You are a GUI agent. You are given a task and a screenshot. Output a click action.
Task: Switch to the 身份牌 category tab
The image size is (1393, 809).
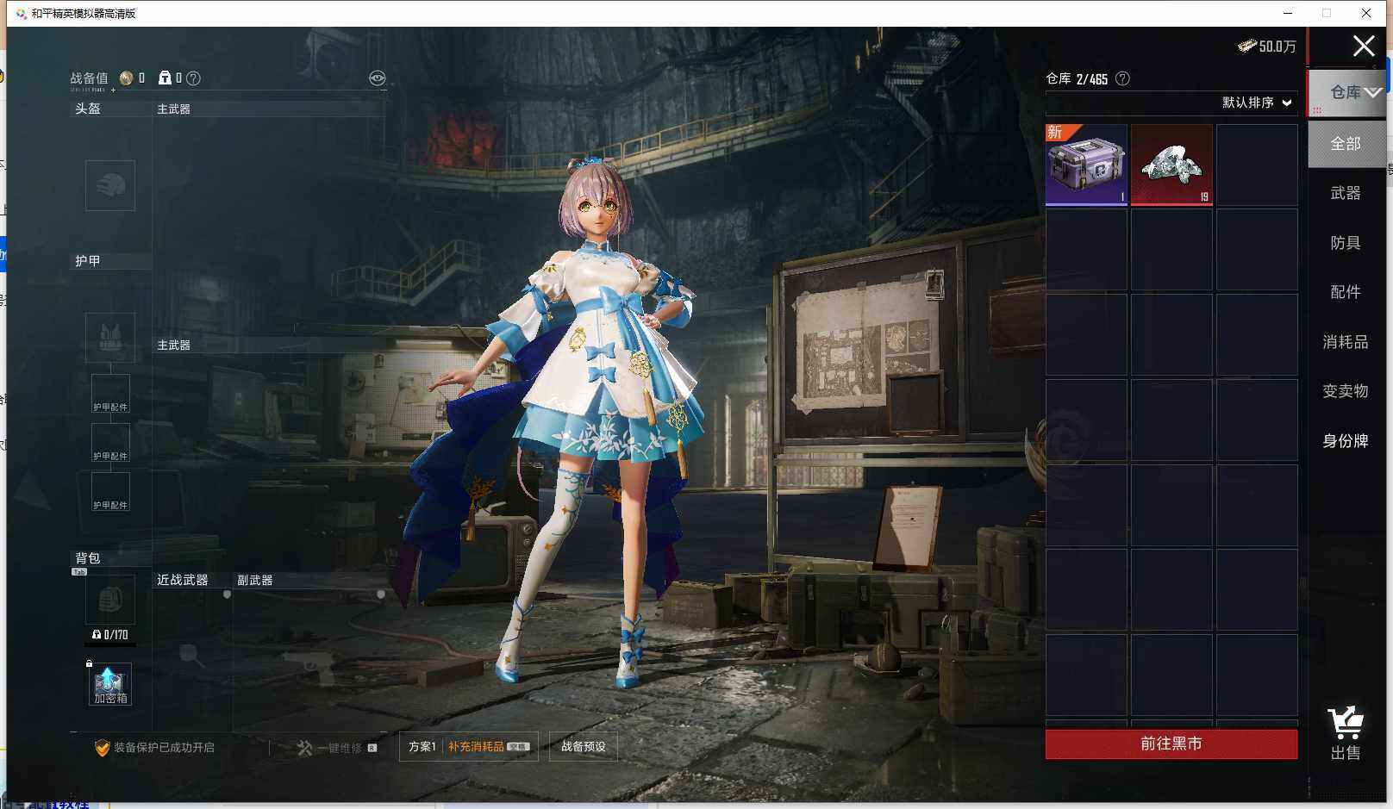tap(1346, 441)
